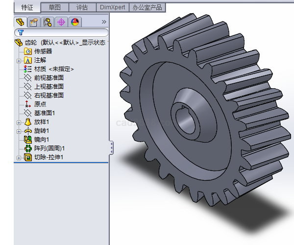Open the ConfigurationManager tab icon
The width and height of the screenshot is (294, 245).
pyautogui.click(x=48, y=22)
